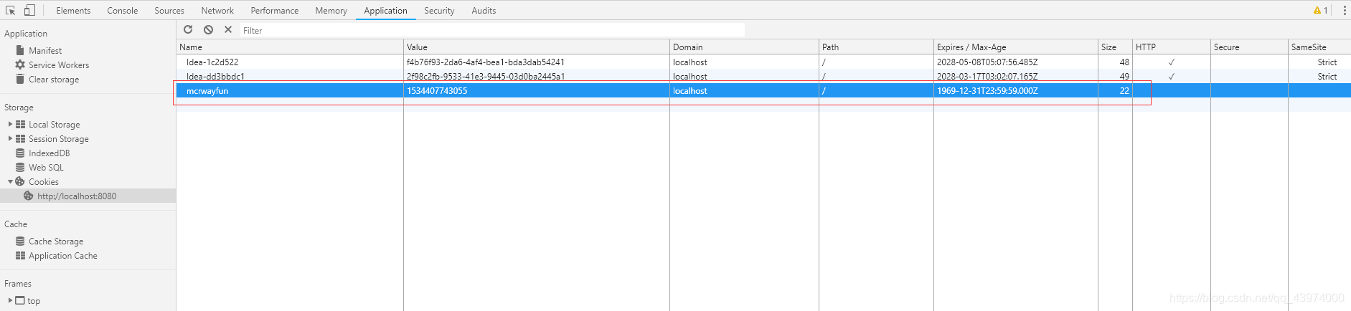
Task: Open the Manifest item
Action: pyautogui.click(x=45, y=50)
